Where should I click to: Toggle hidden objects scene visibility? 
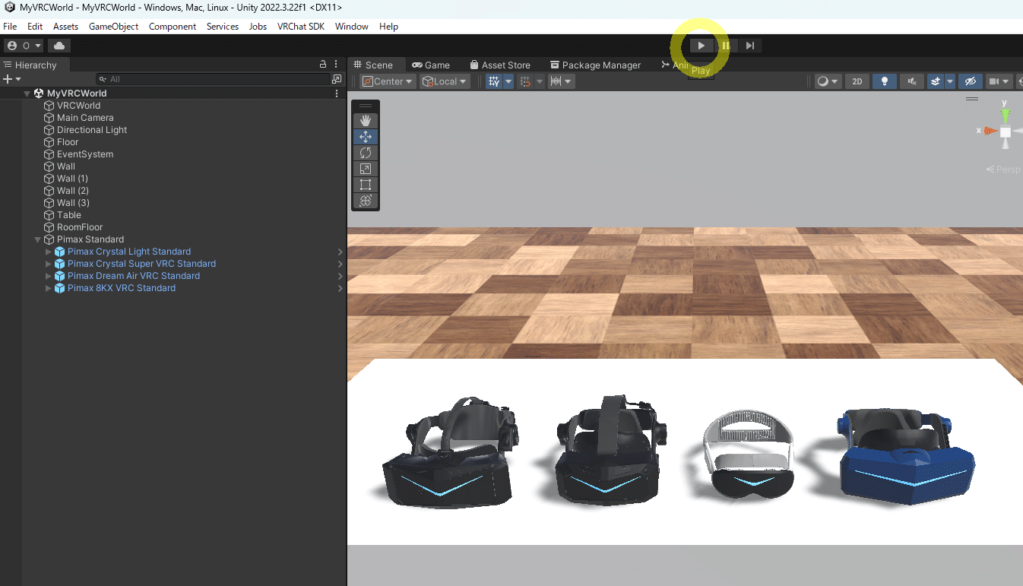point(969,81)
